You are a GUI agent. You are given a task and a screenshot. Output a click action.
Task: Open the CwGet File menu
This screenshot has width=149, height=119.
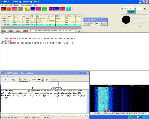tap(3, 76)
